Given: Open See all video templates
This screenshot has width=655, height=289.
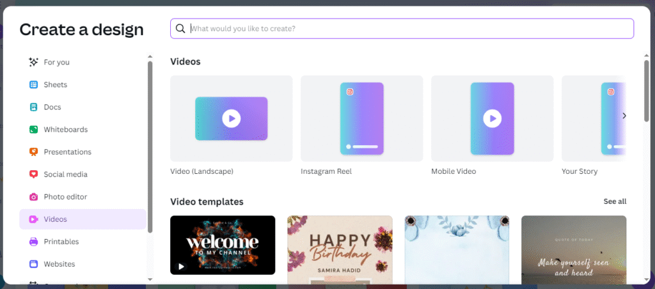Looking at the screenshot, I should 614,201.
